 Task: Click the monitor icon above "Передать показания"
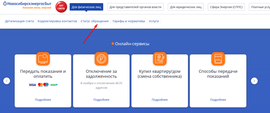click(43, 59)
